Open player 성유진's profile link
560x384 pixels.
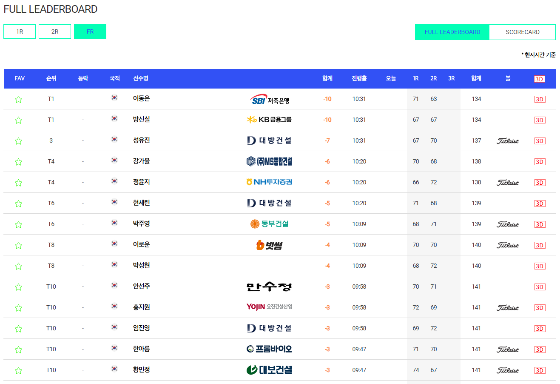tap(141, 140)
